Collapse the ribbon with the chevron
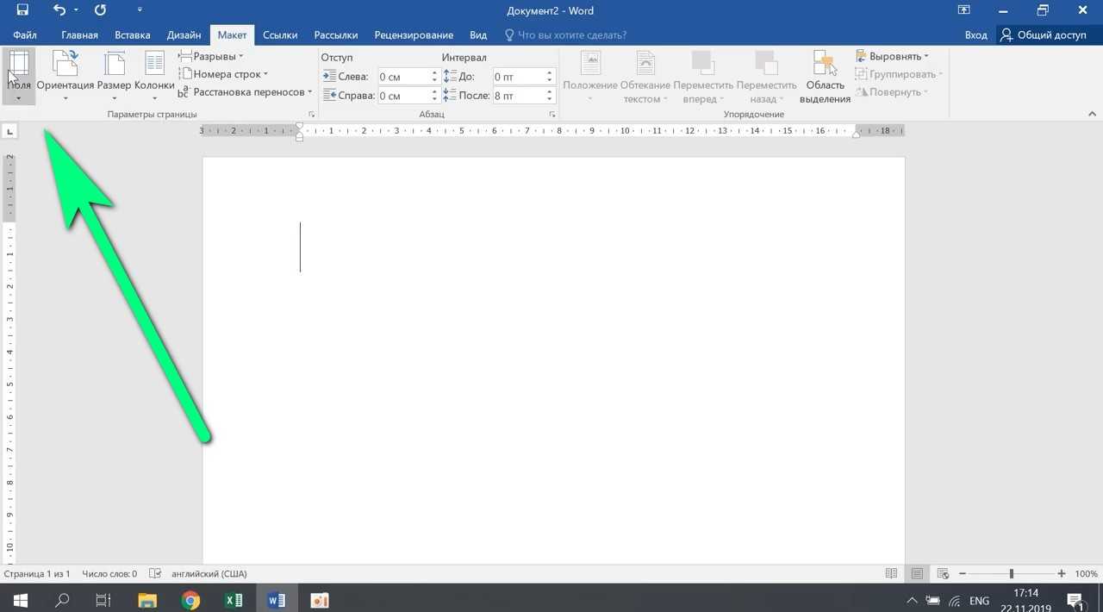Image resolution: width=1103 pixels, height=612 pixels. [x=1092, y=114]
